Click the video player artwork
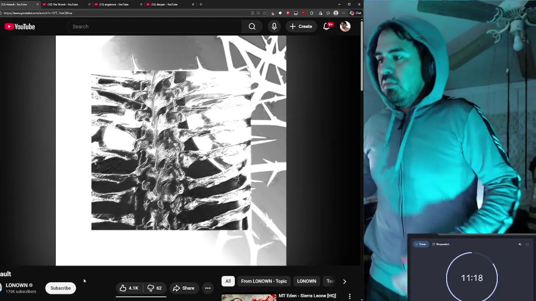 point(171,150)
